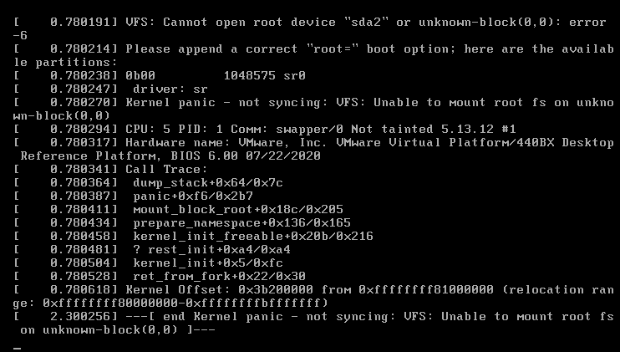Click the dump_stack+0x64/0x7c trace entry
The height and width of the screenshot is (352, 620).
[208, 183]
